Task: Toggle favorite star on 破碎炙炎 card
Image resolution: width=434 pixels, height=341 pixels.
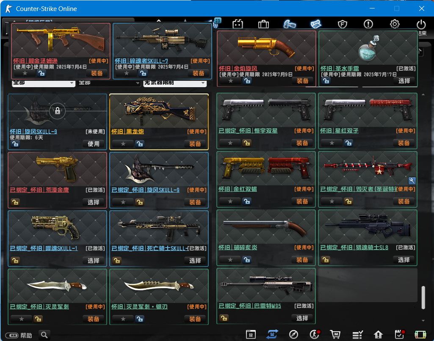Action: tap(230, 260)
